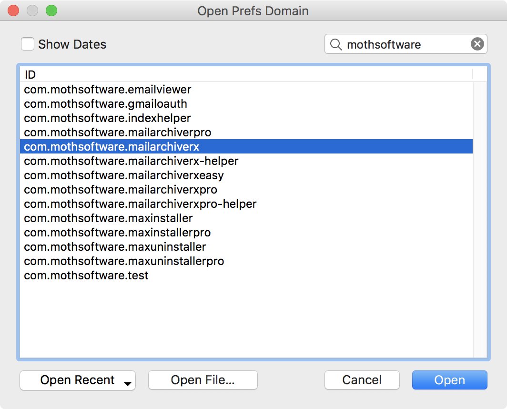
Task: Enable the Show Dates checkbox
Action: click(28, 44)
